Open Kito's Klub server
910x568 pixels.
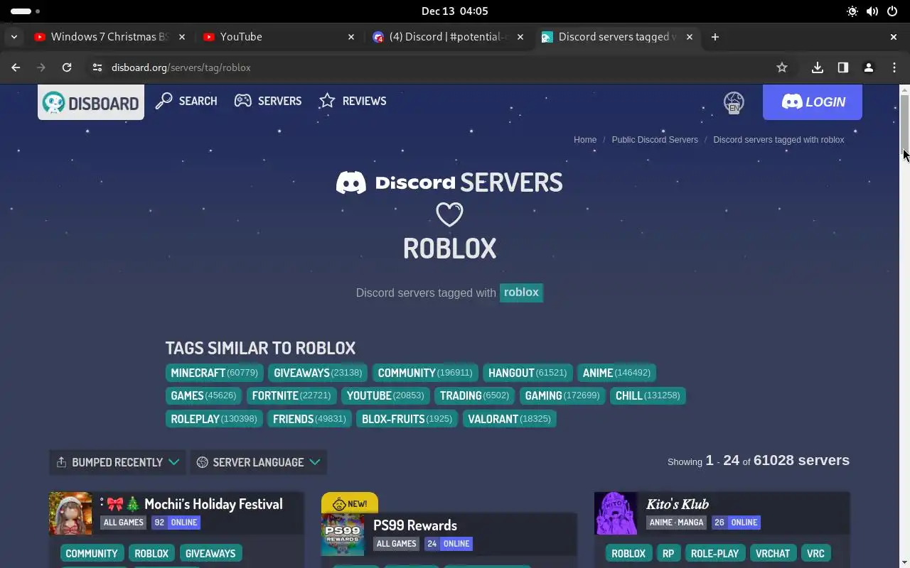tap(678, 504)
